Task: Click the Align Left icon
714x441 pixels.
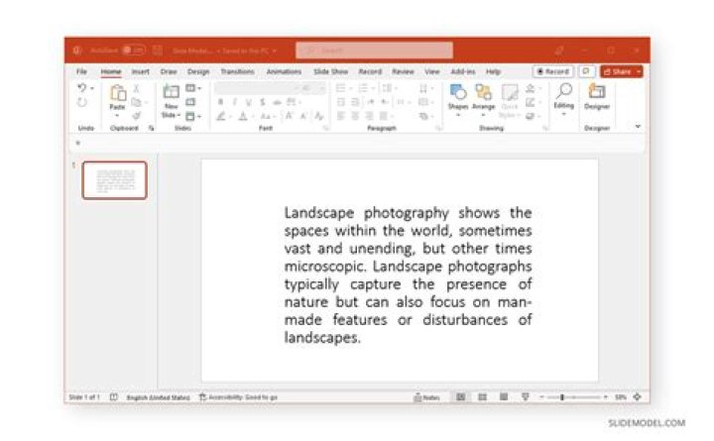Action: [340, 117]
